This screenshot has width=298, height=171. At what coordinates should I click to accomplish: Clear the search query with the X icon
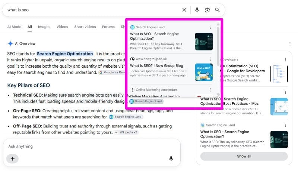tap(184, 10)
